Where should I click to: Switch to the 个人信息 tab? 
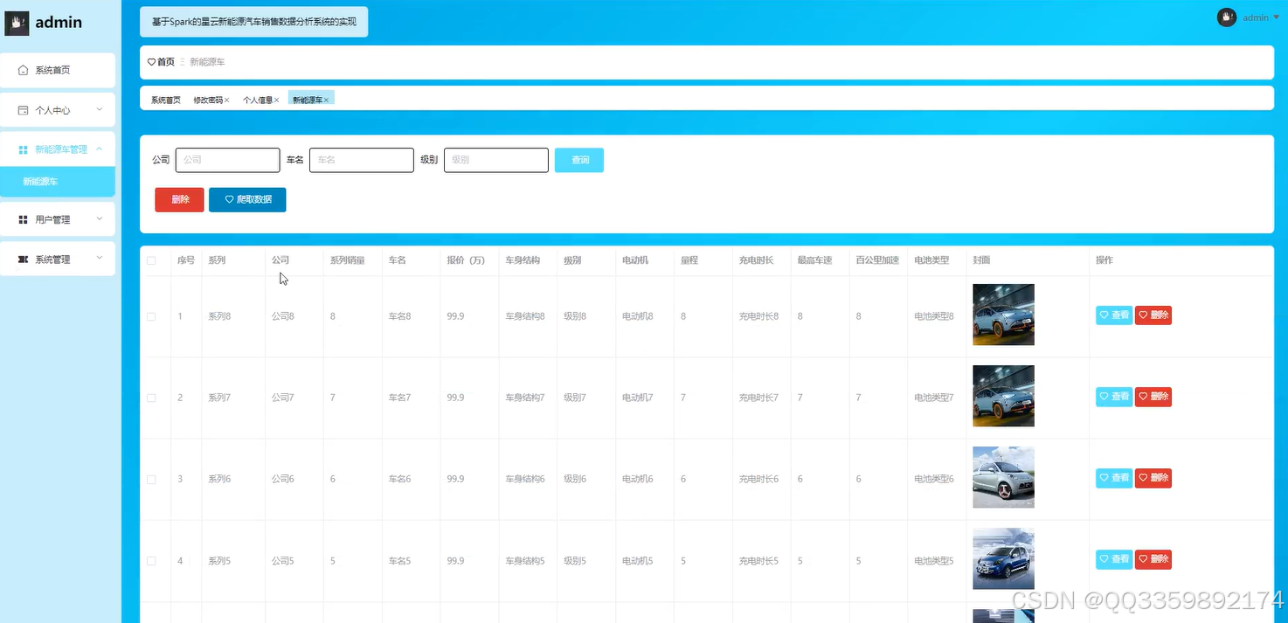coord(258,100)
